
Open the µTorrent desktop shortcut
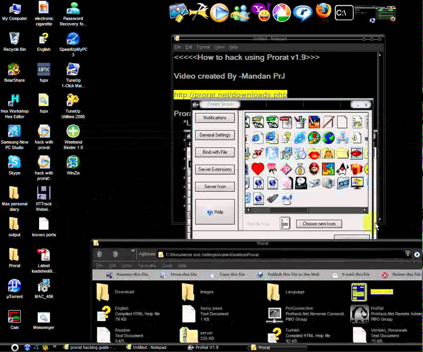pos(15,289)
